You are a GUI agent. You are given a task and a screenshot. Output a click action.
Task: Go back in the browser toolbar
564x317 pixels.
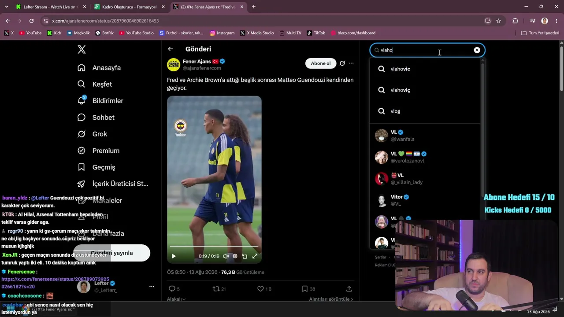coord(7,21)
